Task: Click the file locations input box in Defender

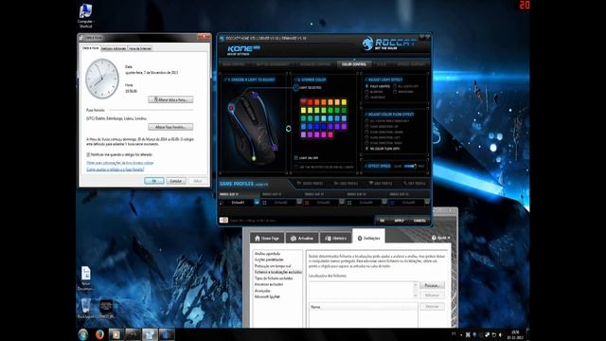Action: pos(364,290)
